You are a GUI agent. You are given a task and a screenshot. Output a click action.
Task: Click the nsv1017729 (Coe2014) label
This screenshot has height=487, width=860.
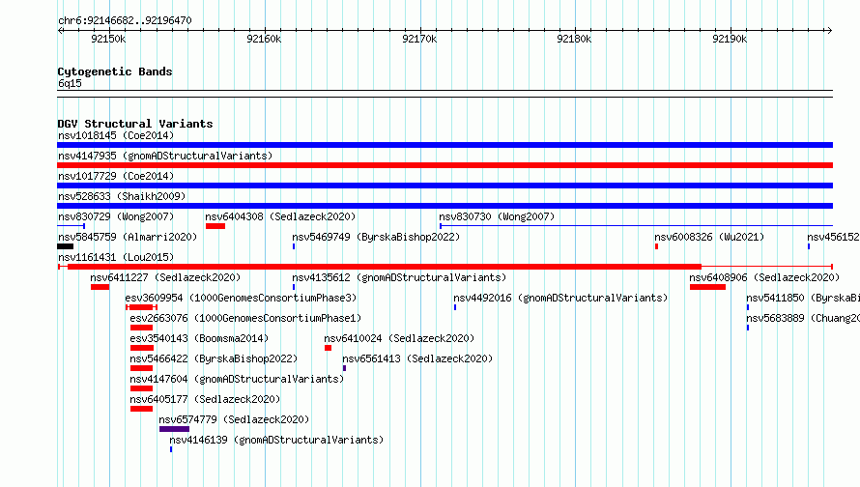[x=116, y=176]
